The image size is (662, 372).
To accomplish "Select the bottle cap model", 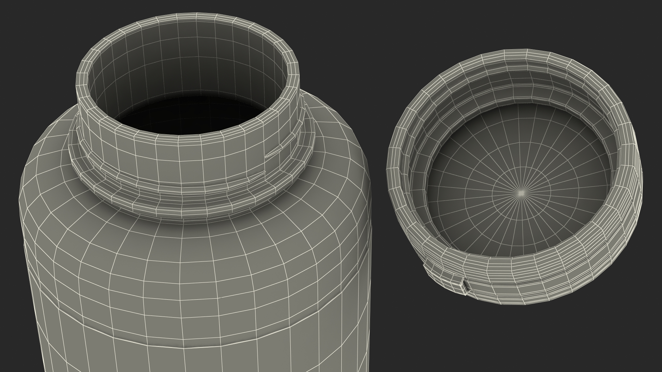I will coord(515,177).
